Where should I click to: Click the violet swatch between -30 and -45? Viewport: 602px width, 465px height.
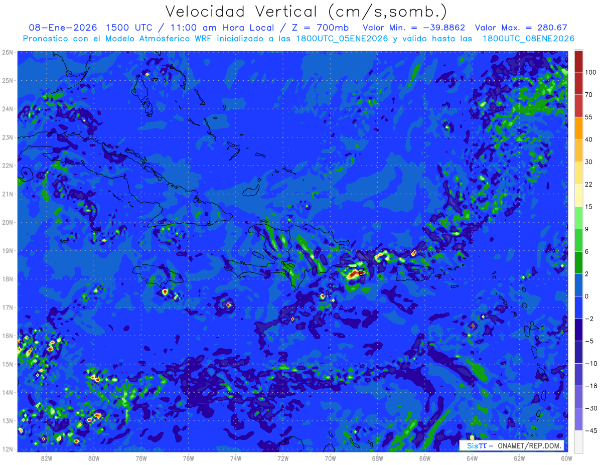tap(578, 419)
